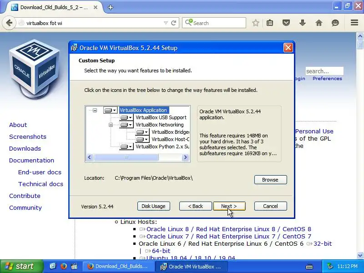
Task: Click the first quick launch icon
Action: click(53, 266)
